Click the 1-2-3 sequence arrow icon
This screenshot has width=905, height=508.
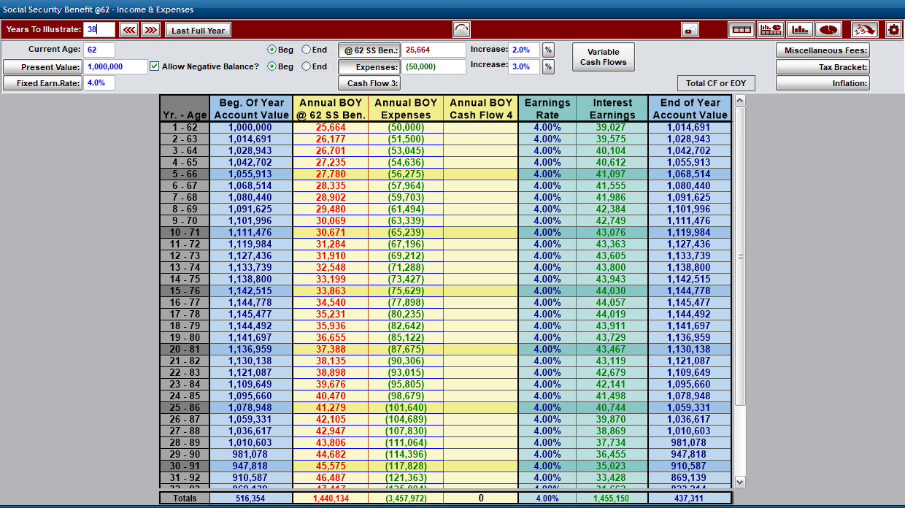[865, 30]
